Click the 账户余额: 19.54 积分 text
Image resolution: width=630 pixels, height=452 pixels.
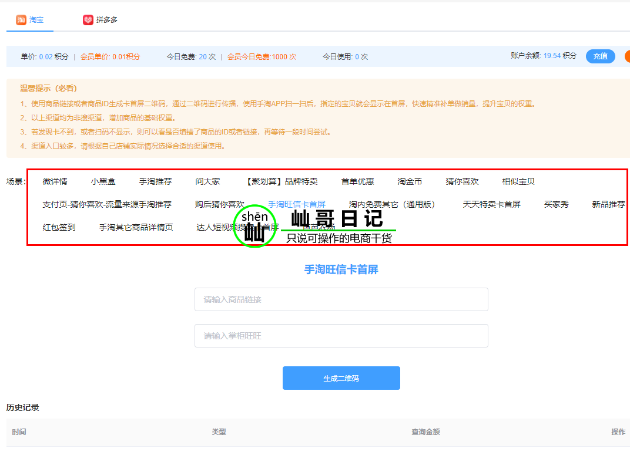coord(544,56)
